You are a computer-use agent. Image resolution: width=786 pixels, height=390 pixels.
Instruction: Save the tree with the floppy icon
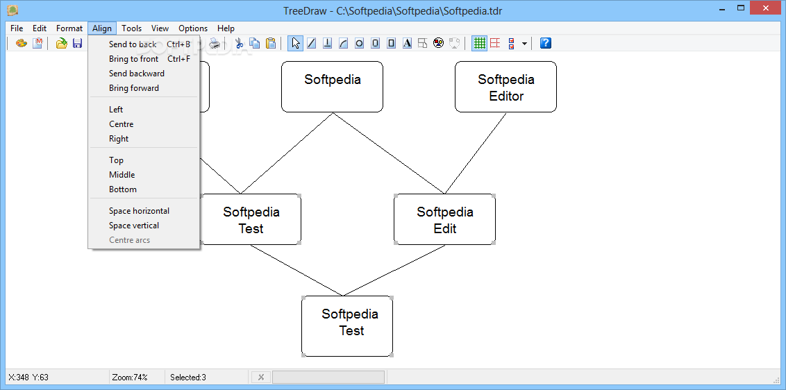[77, 43]
